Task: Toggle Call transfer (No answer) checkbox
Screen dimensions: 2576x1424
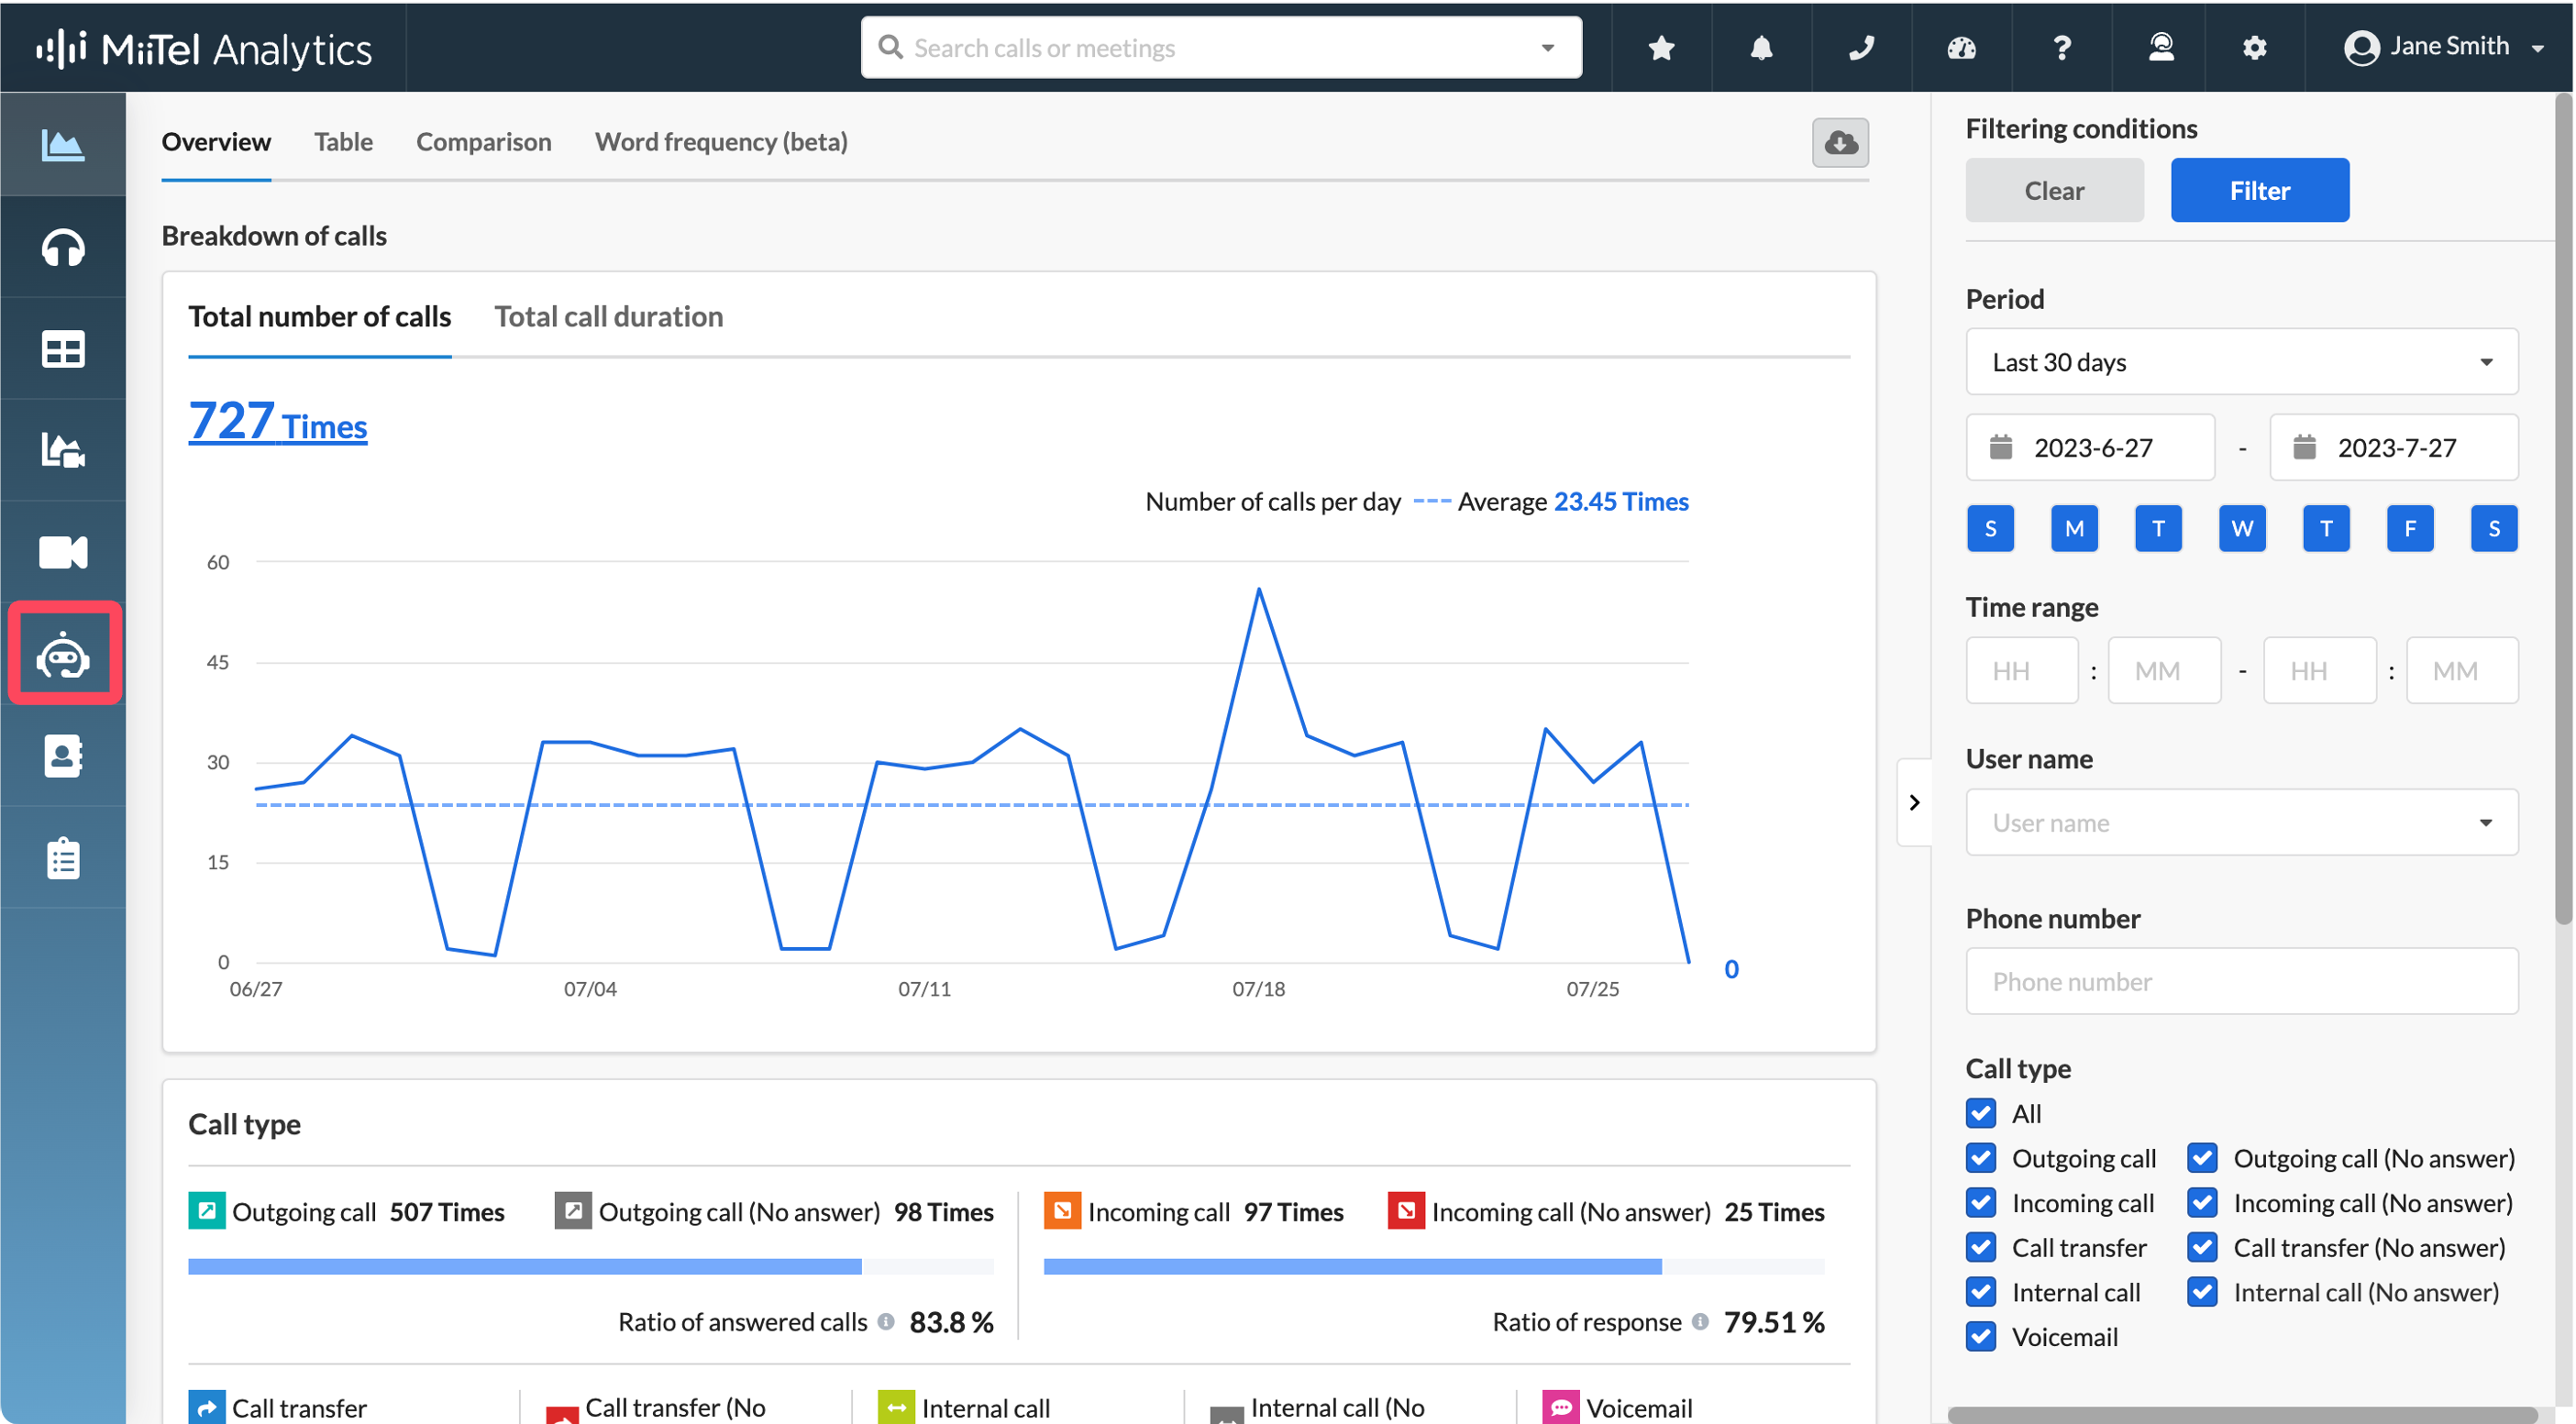Action: pyautogui.click(x=2203, y=1247)
